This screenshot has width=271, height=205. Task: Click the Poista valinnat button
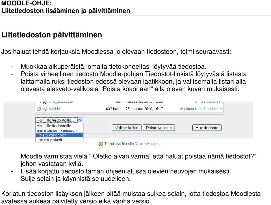(x=159, y=128)
